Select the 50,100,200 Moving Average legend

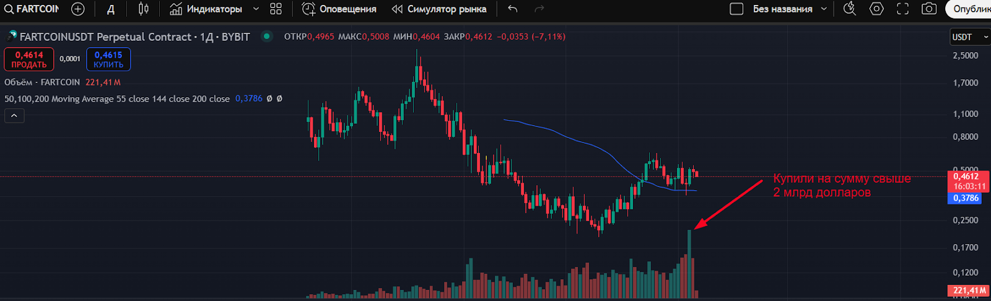(117, 98)
